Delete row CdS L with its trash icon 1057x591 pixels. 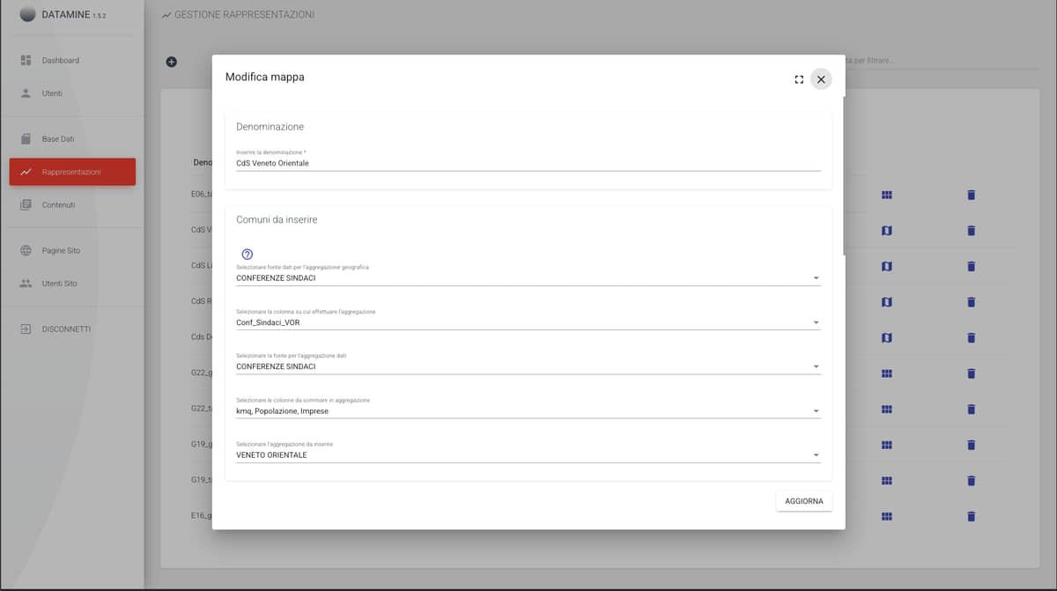click(x=972, y=266)
